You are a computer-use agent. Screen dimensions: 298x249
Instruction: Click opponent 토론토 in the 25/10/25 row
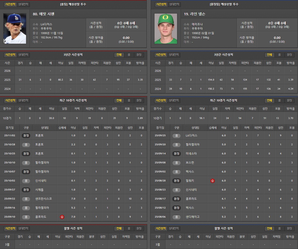40,154
